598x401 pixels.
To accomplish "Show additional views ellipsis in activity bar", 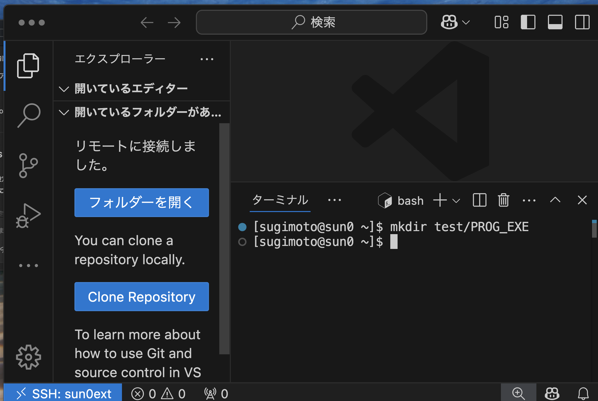I will coord(28,265).
